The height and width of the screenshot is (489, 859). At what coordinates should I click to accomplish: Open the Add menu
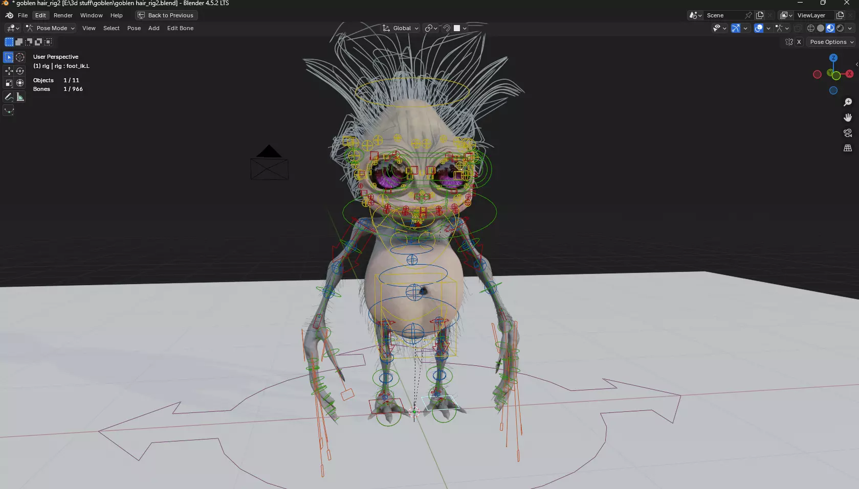pos(154,28)
